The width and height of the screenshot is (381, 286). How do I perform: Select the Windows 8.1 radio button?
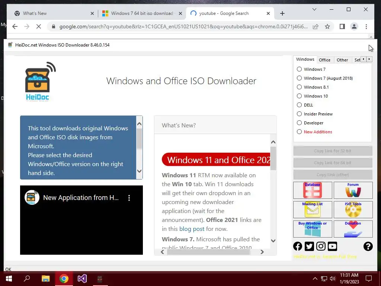[x=300, y=87]
